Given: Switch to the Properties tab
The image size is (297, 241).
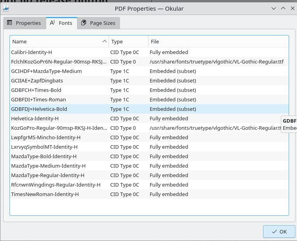Looking at the screenshot, I should coord(24,23).
